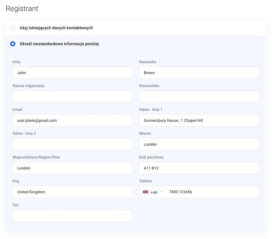Select 'Użyj istniejących danych kontaktowych' radio button
The height and width of the screenshot is (239, 272).
point(13,28)
